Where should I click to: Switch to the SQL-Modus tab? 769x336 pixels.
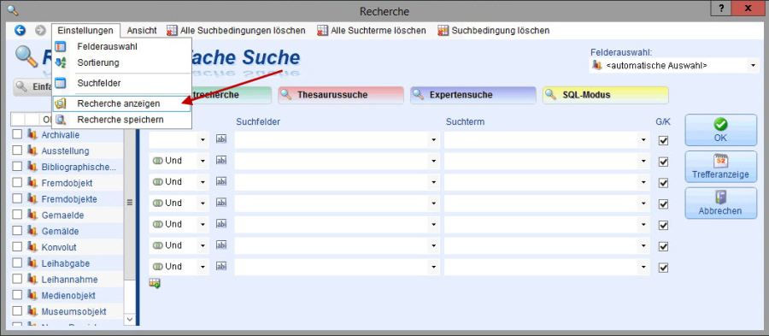tap(606, 95)
